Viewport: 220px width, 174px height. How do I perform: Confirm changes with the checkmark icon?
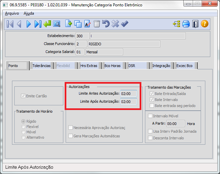(125, 24)
